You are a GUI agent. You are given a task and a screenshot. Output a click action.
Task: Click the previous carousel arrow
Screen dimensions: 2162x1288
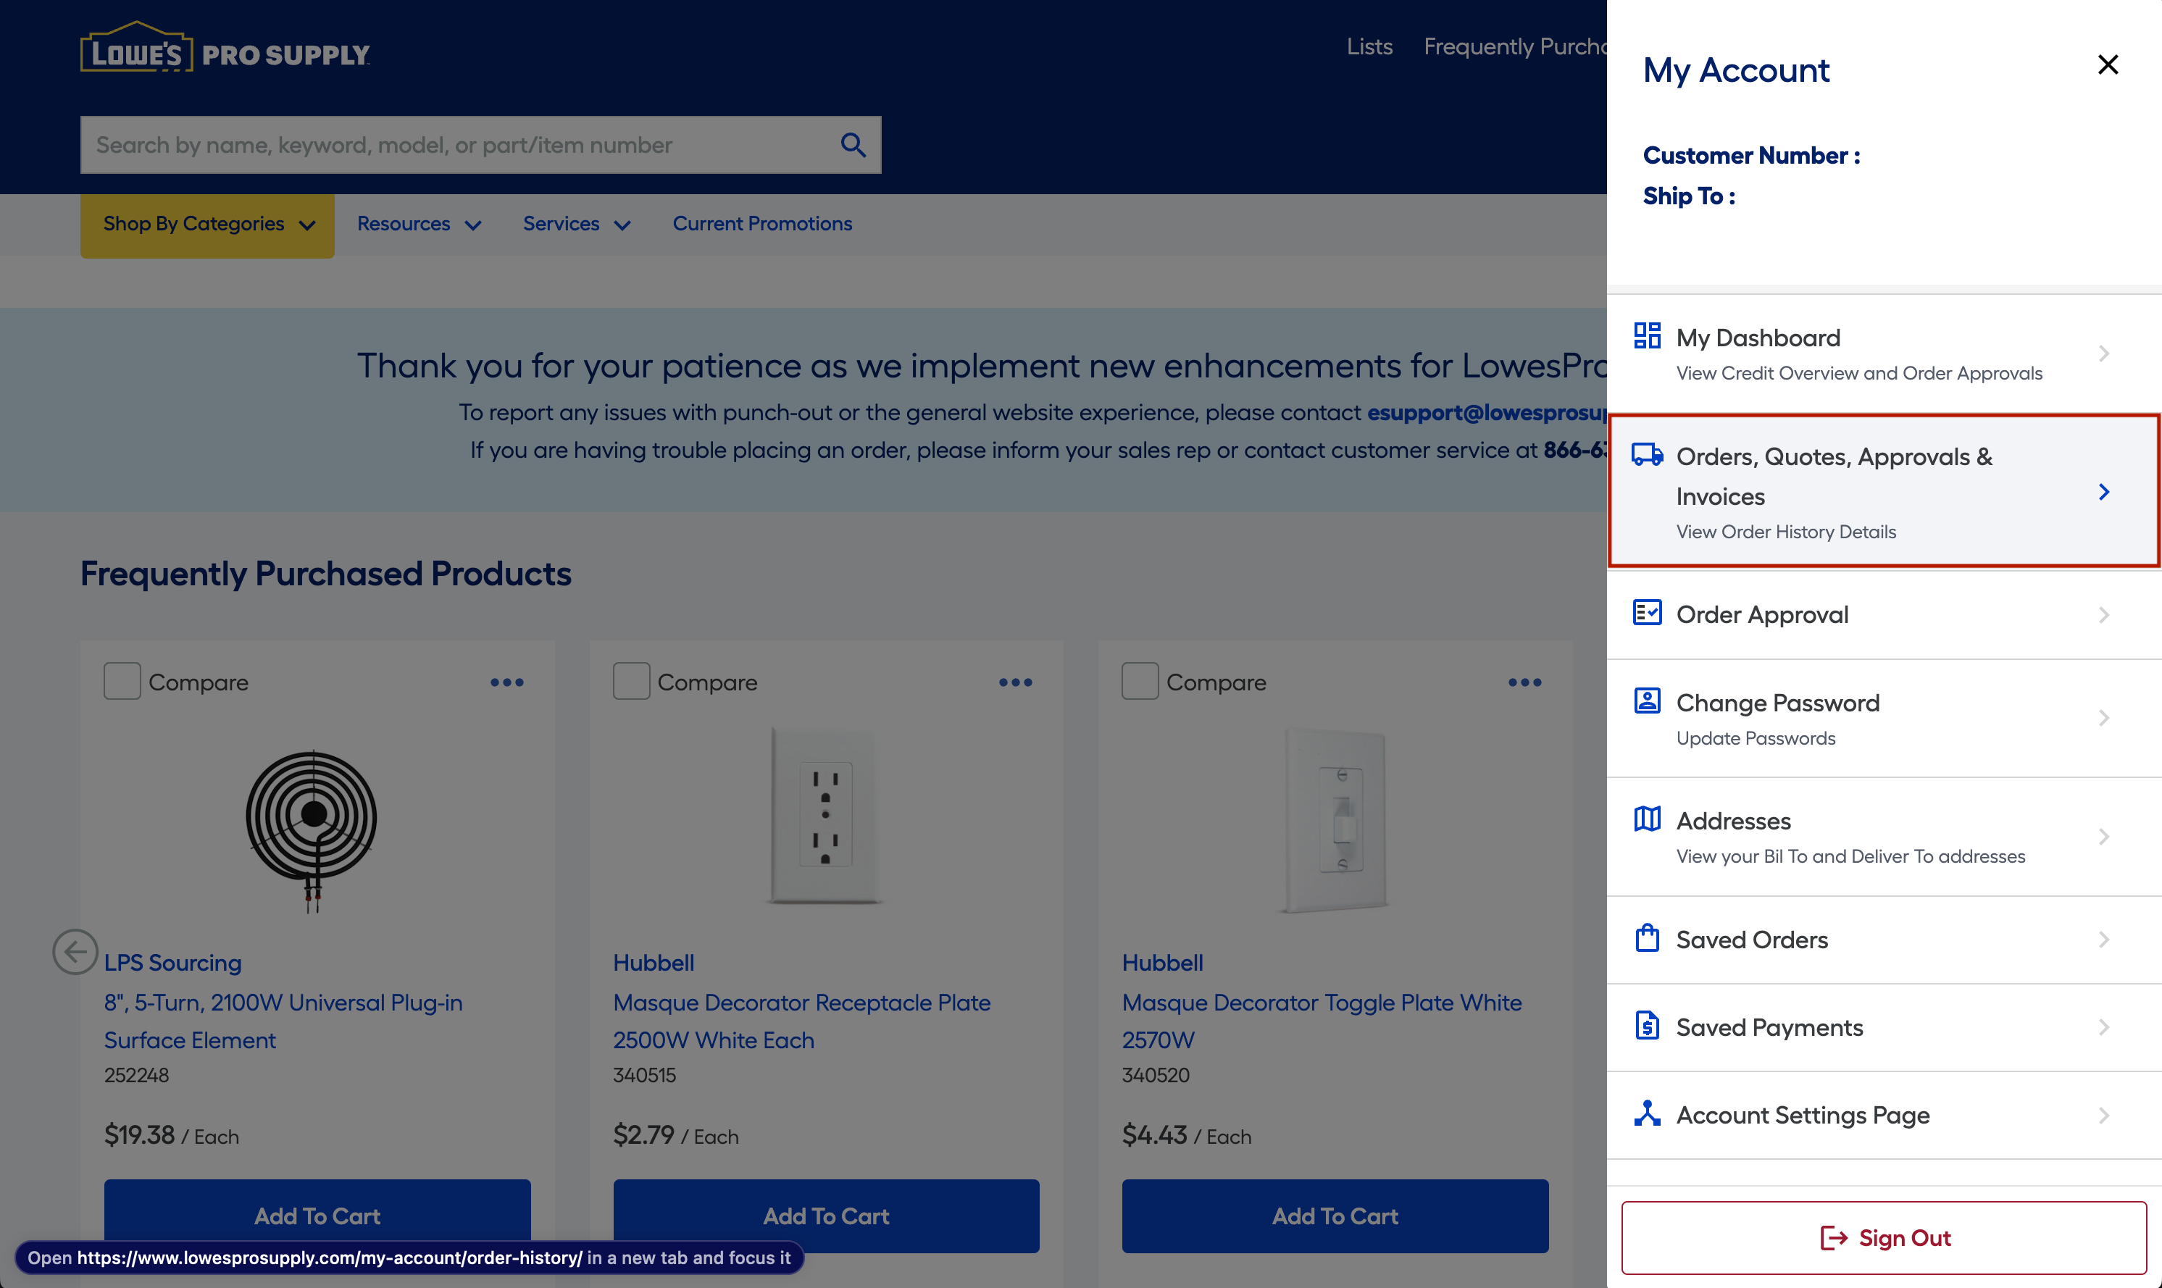pyautogui.click(x=75, y=952)
